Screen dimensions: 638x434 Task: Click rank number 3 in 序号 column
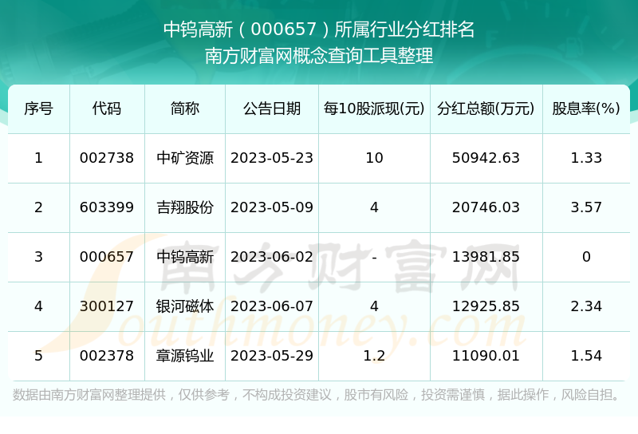coord(38,257)
